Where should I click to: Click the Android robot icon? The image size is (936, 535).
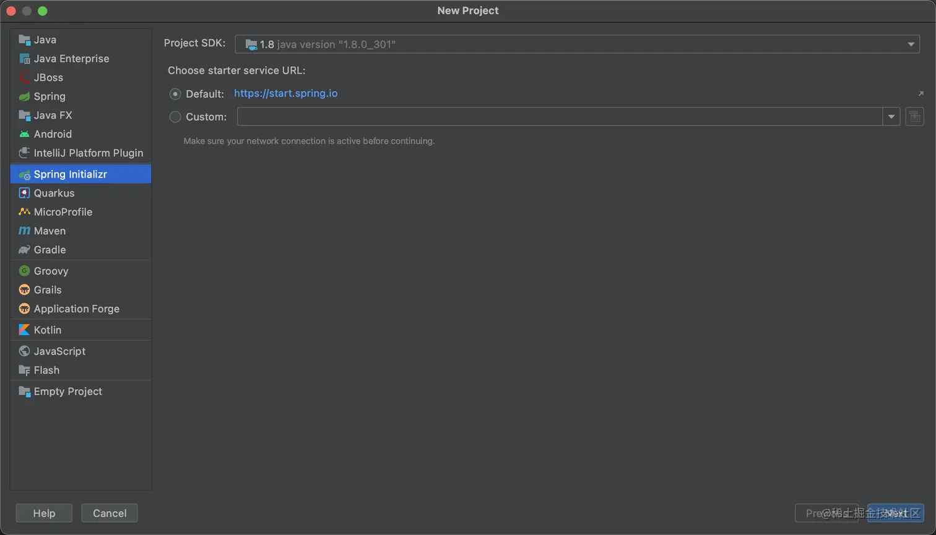tap(24, 134)
